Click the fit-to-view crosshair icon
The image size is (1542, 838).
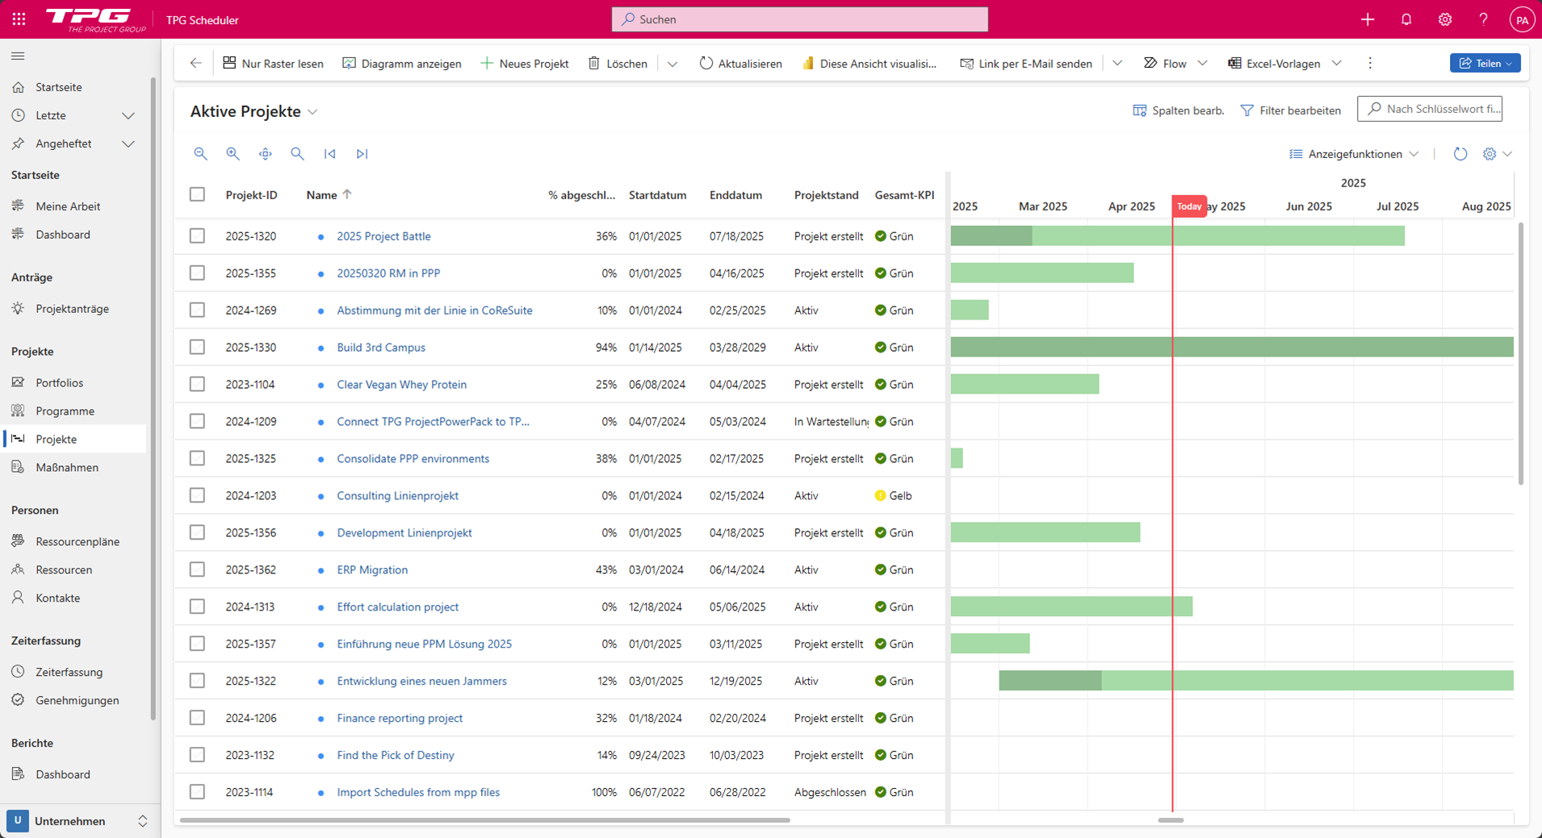pos(265,153)
